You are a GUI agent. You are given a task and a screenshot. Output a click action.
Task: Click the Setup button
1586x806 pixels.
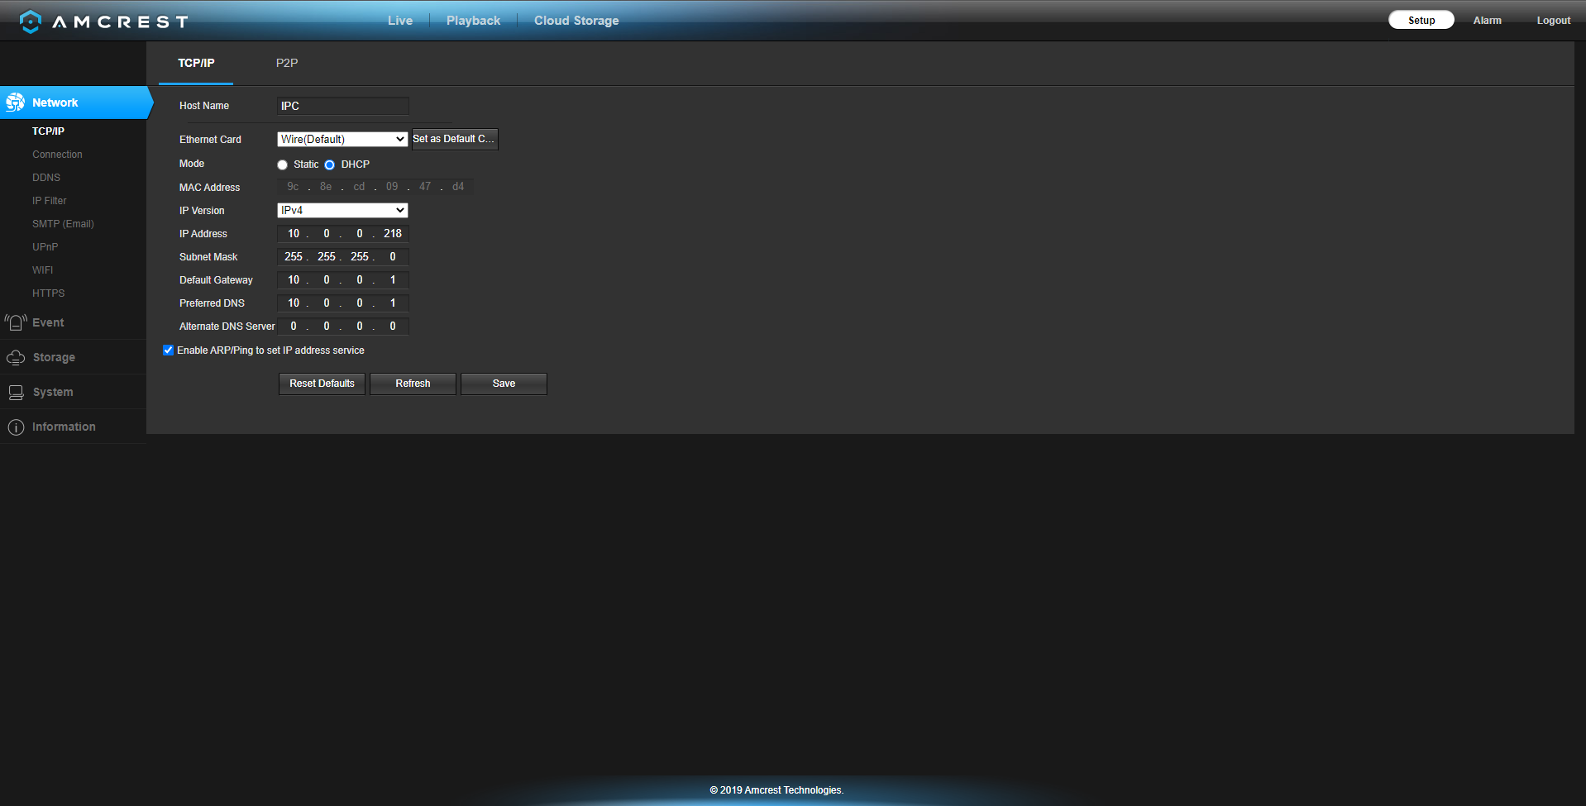[1421, 20]
